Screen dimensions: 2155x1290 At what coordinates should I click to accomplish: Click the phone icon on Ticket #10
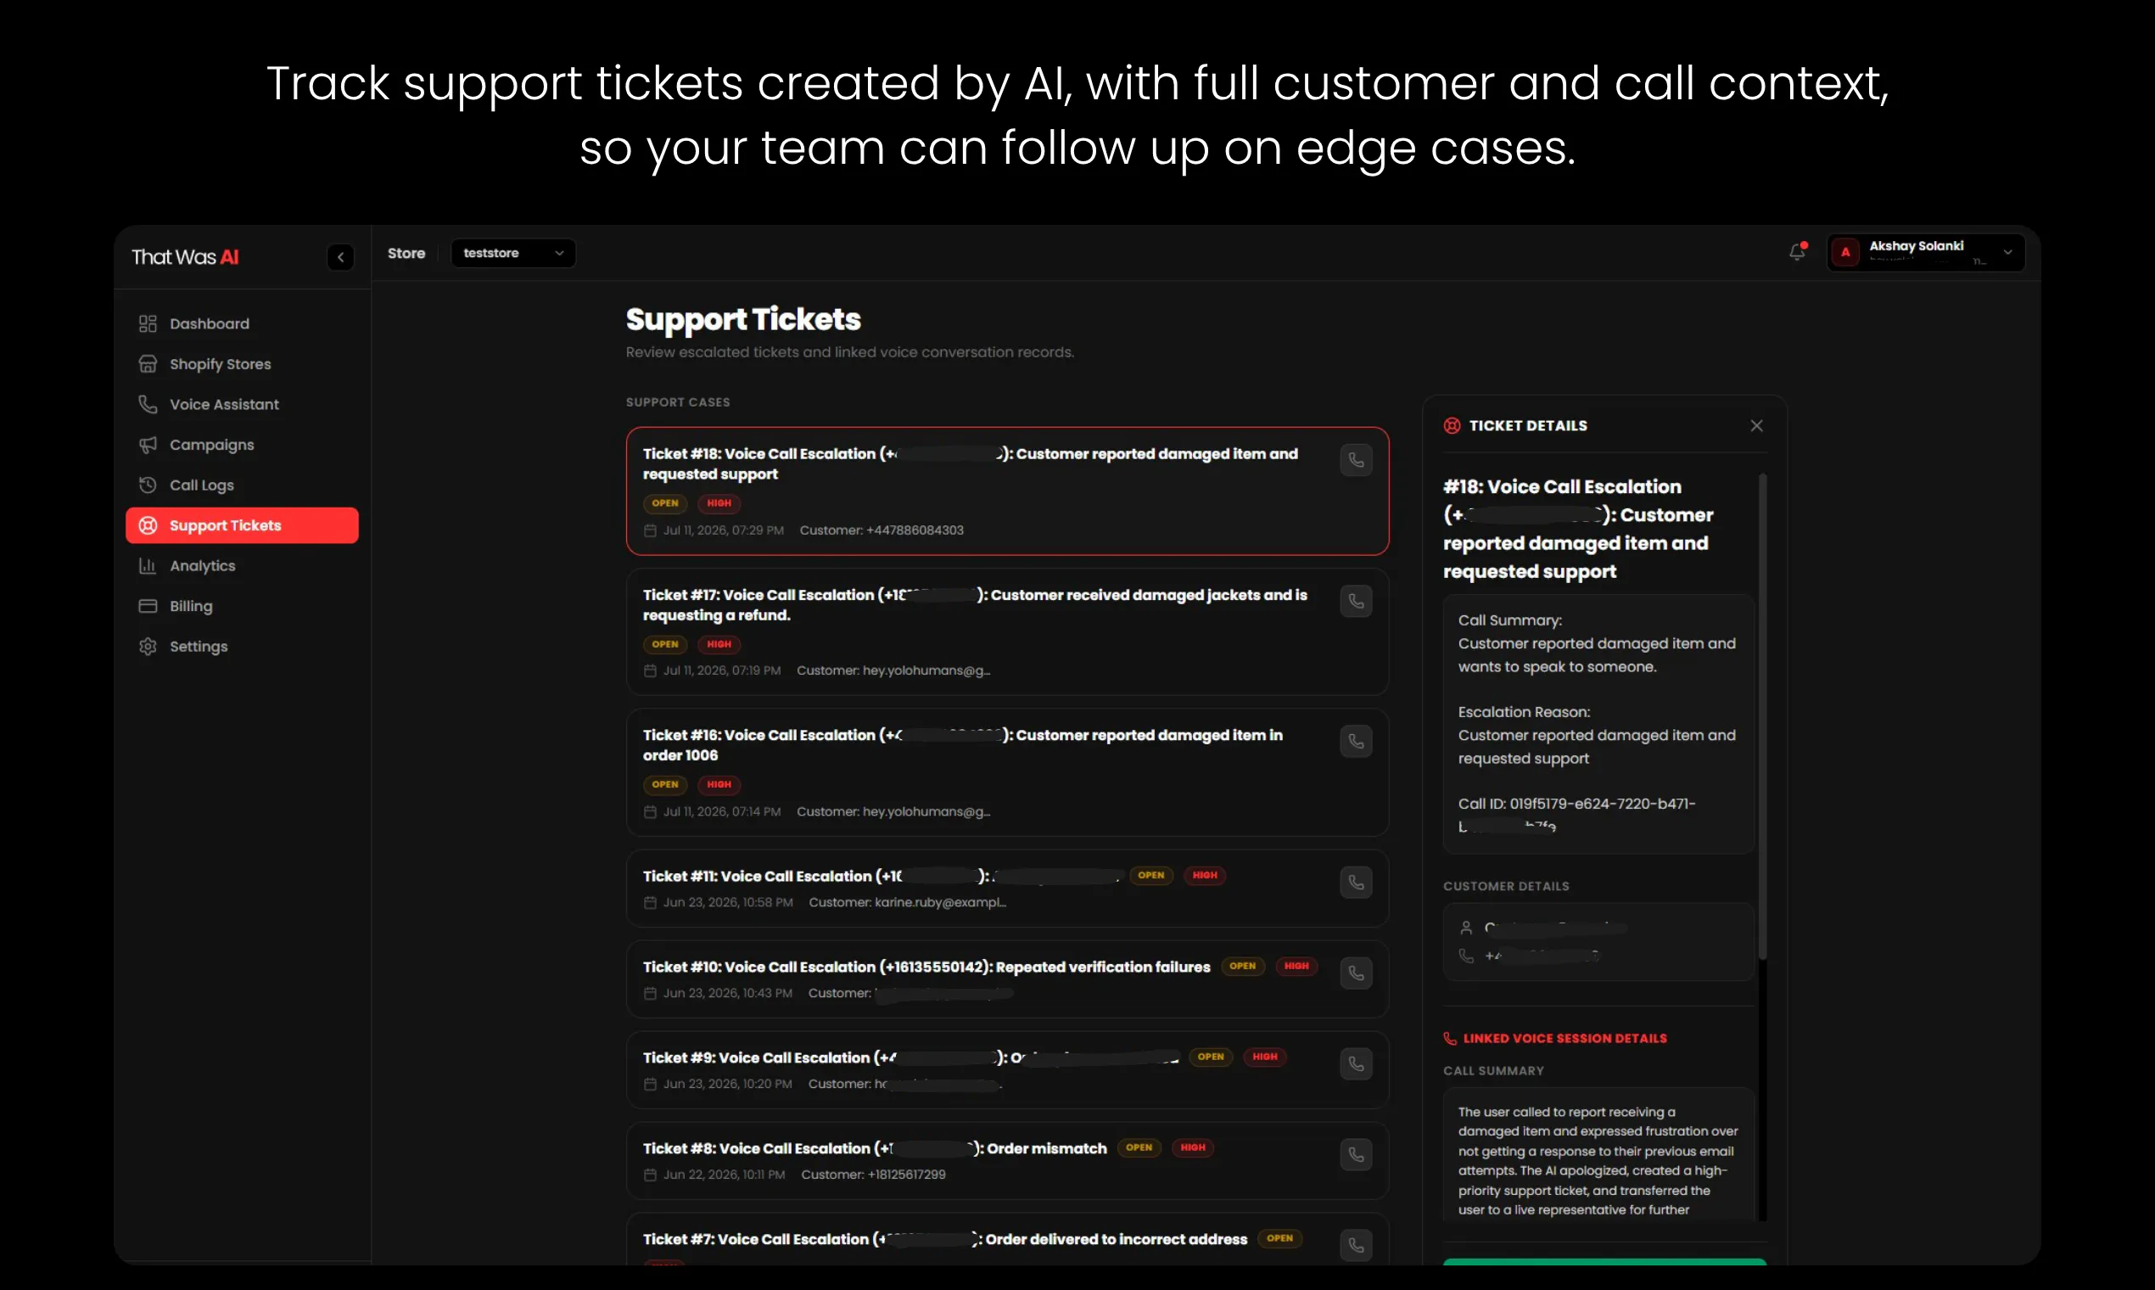(1356, 973)
